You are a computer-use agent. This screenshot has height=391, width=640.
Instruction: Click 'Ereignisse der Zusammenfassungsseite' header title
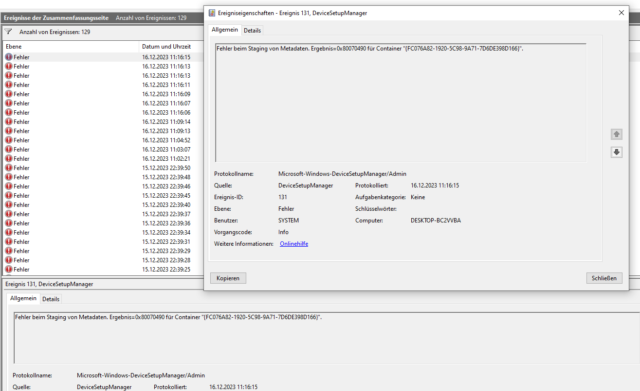point(56,17)
